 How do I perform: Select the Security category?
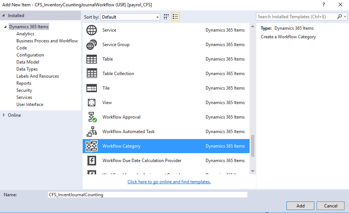[24, 90]
